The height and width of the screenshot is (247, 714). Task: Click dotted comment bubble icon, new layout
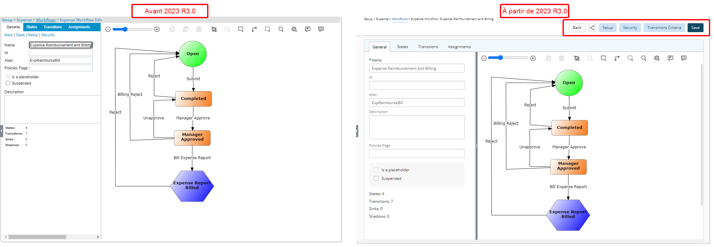tap(684, 58)
